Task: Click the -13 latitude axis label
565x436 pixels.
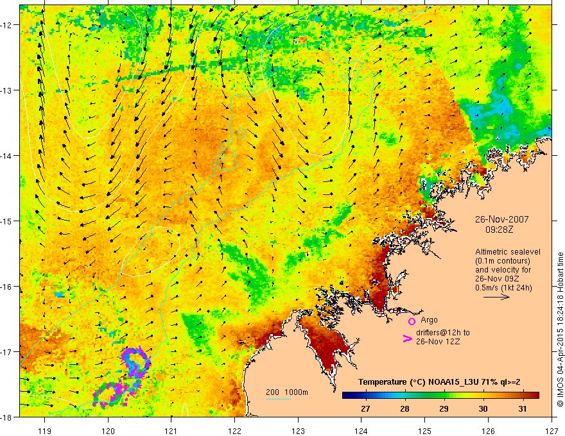Action: (x=6, y=90)
